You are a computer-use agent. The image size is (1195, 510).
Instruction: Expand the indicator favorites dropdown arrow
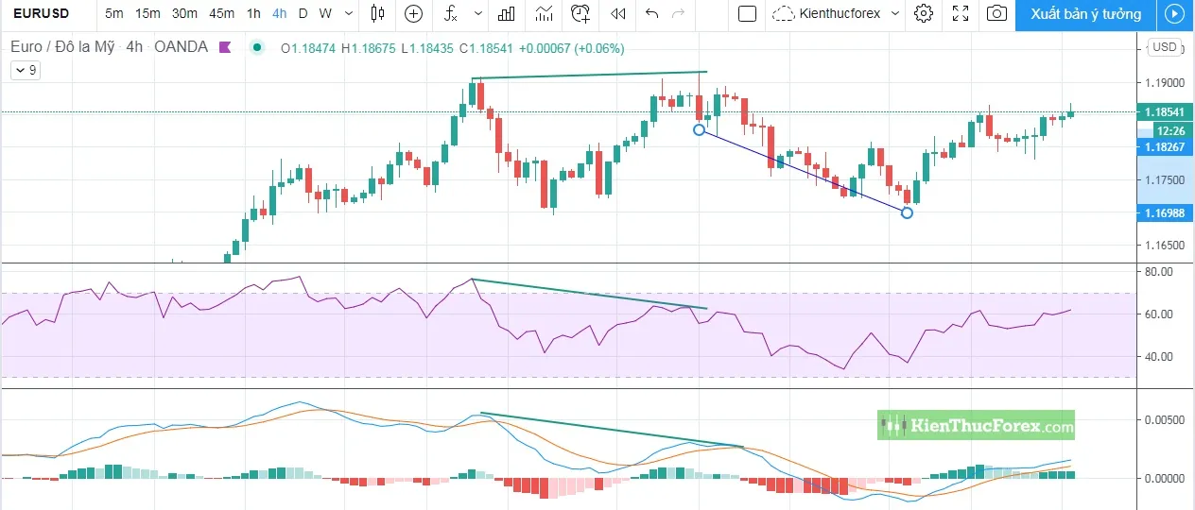click(477, 13)
